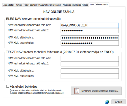The image size is (127, 106).
Task: Select the ÉLES NAV XML cserekulcs field
Action: tap(90, 43)
